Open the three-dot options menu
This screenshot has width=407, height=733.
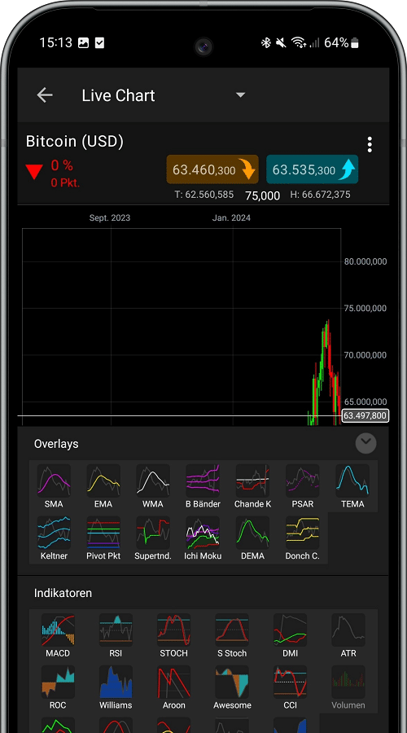(x=370, y=145)
